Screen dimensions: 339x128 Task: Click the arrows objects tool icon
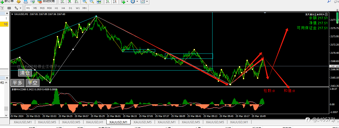(16, 8)
